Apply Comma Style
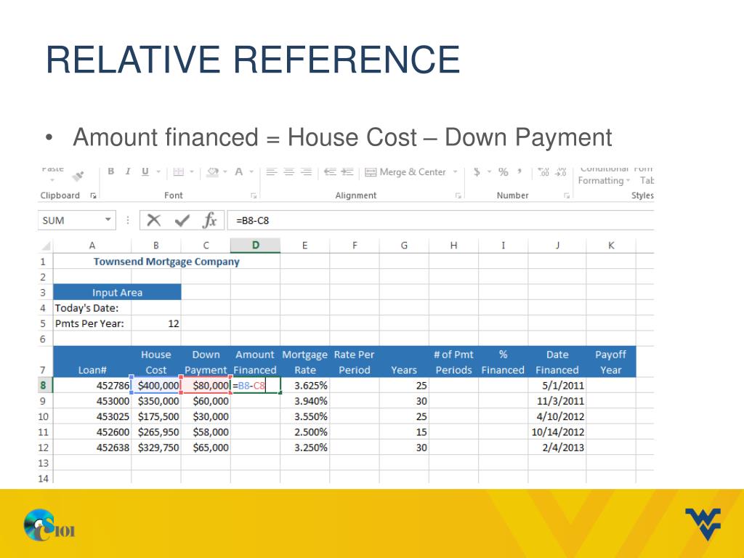Image resolution: width=744 pixels, height=558 pixels. tap(520, 171)
